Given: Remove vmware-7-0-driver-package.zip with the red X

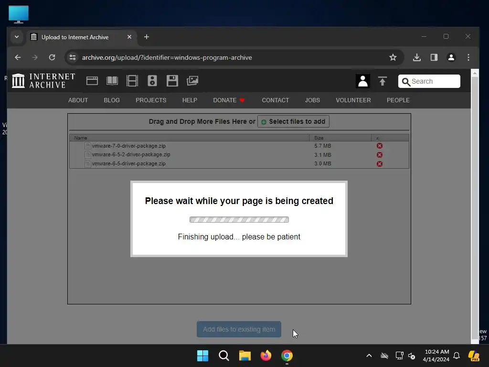Looking at the screenshot, I should tap(380, 146).
